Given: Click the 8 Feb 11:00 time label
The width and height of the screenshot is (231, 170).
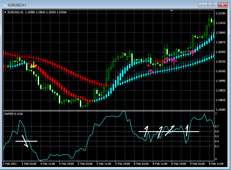Looking at the screenshot, I should pyautogui.click(x=160, y=164).
